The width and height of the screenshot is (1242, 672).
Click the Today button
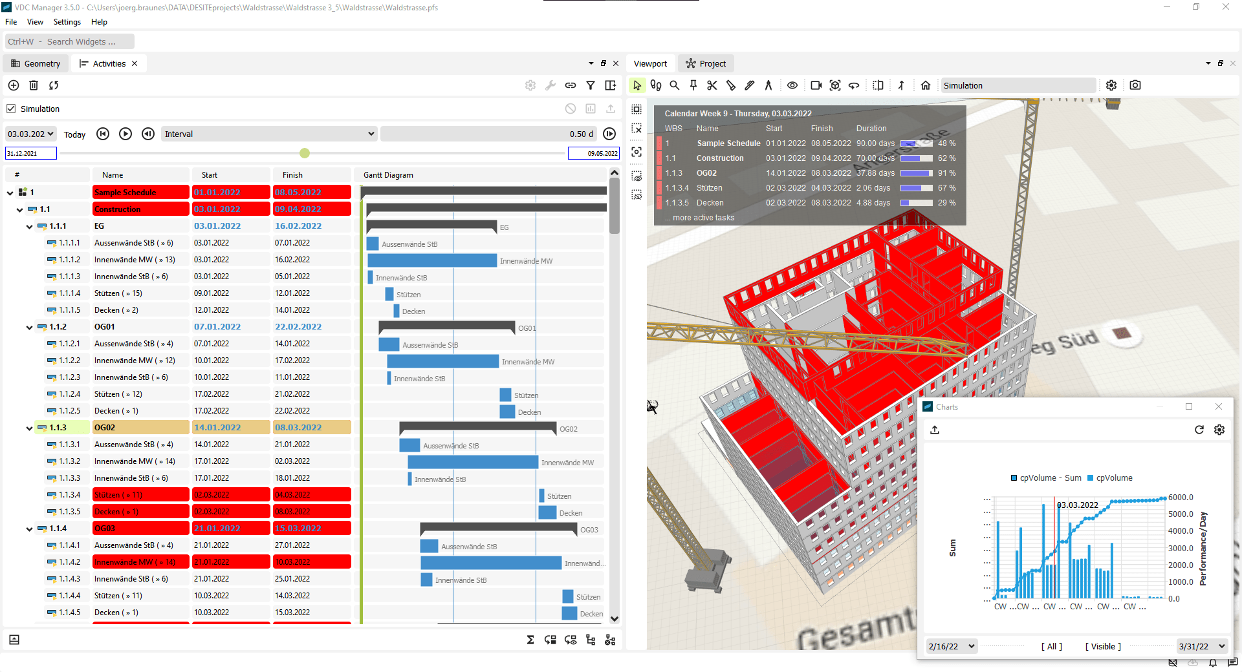(x=75, y=134)
